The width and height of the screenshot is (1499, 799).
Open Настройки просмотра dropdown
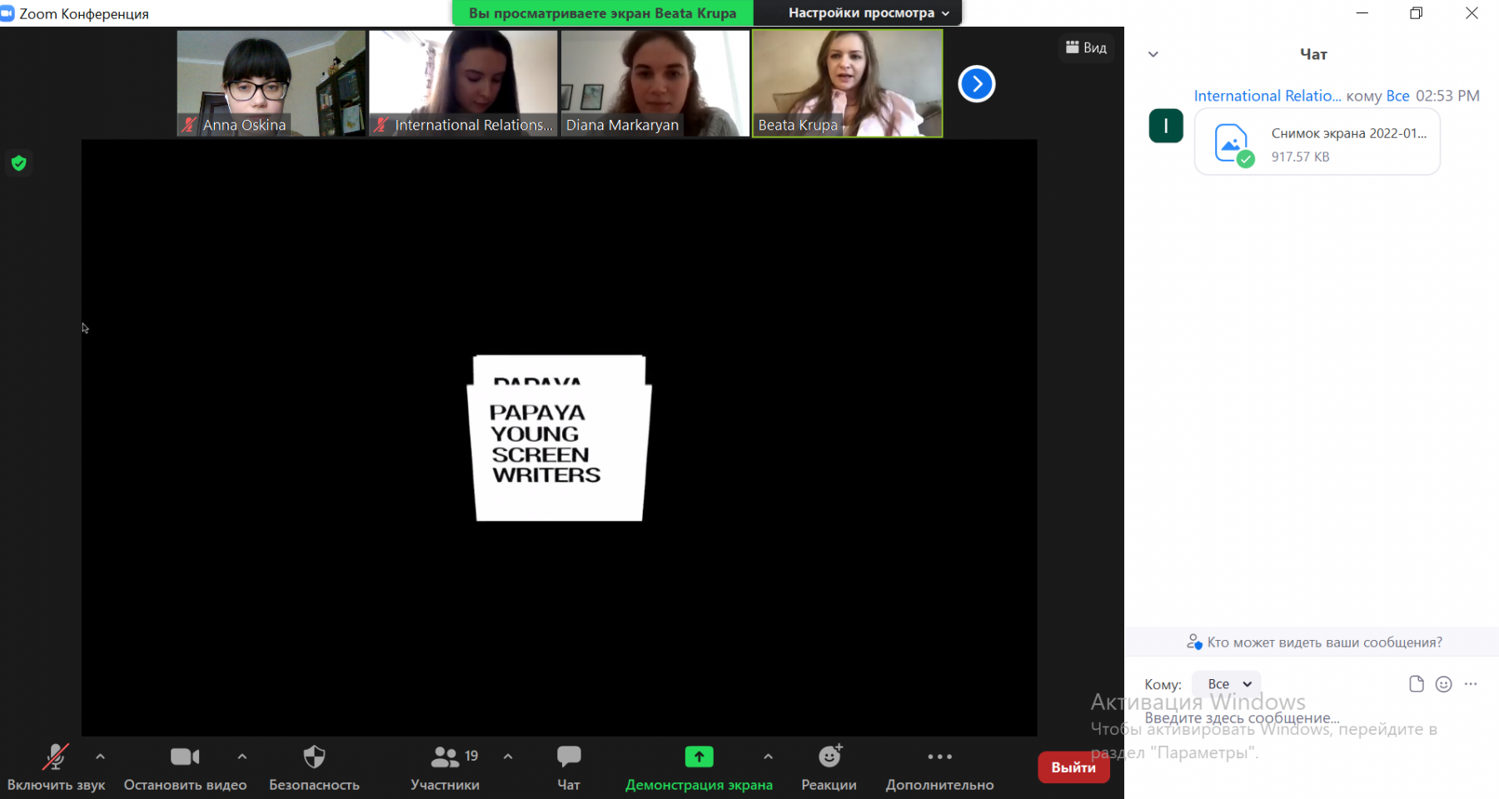pyautogui.click(x=869, y=13)
